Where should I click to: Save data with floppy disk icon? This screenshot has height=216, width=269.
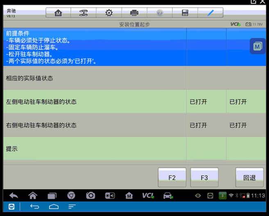pyautogui.click(x=185, y=13)
